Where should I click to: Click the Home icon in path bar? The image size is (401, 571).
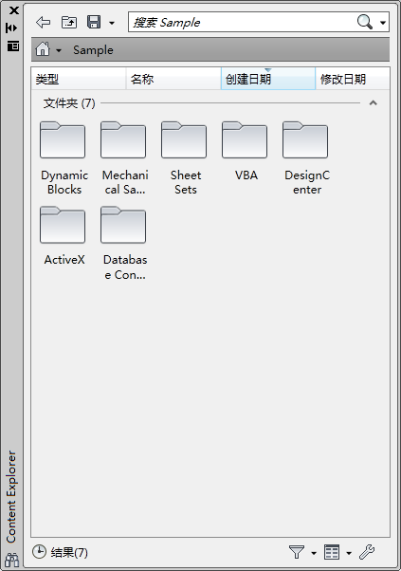(x=43, y=49)
